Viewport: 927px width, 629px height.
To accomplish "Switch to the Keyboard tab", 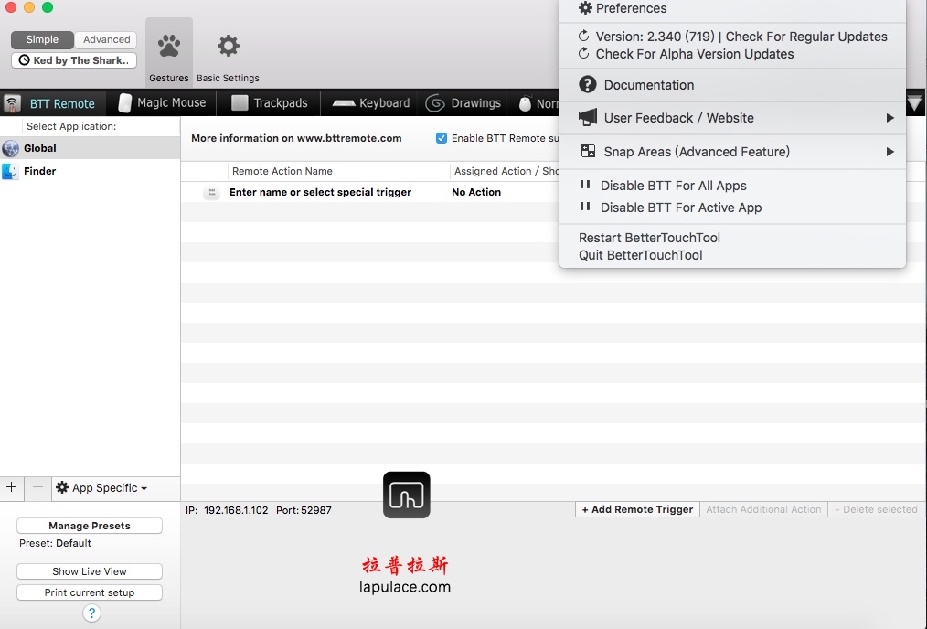I will pyautogui.click(x=370, y=103).
